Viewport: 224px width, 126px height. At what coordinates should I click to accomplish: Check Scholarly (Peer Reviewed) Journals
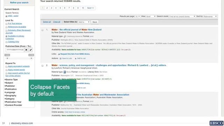click(x=6, y=30)
